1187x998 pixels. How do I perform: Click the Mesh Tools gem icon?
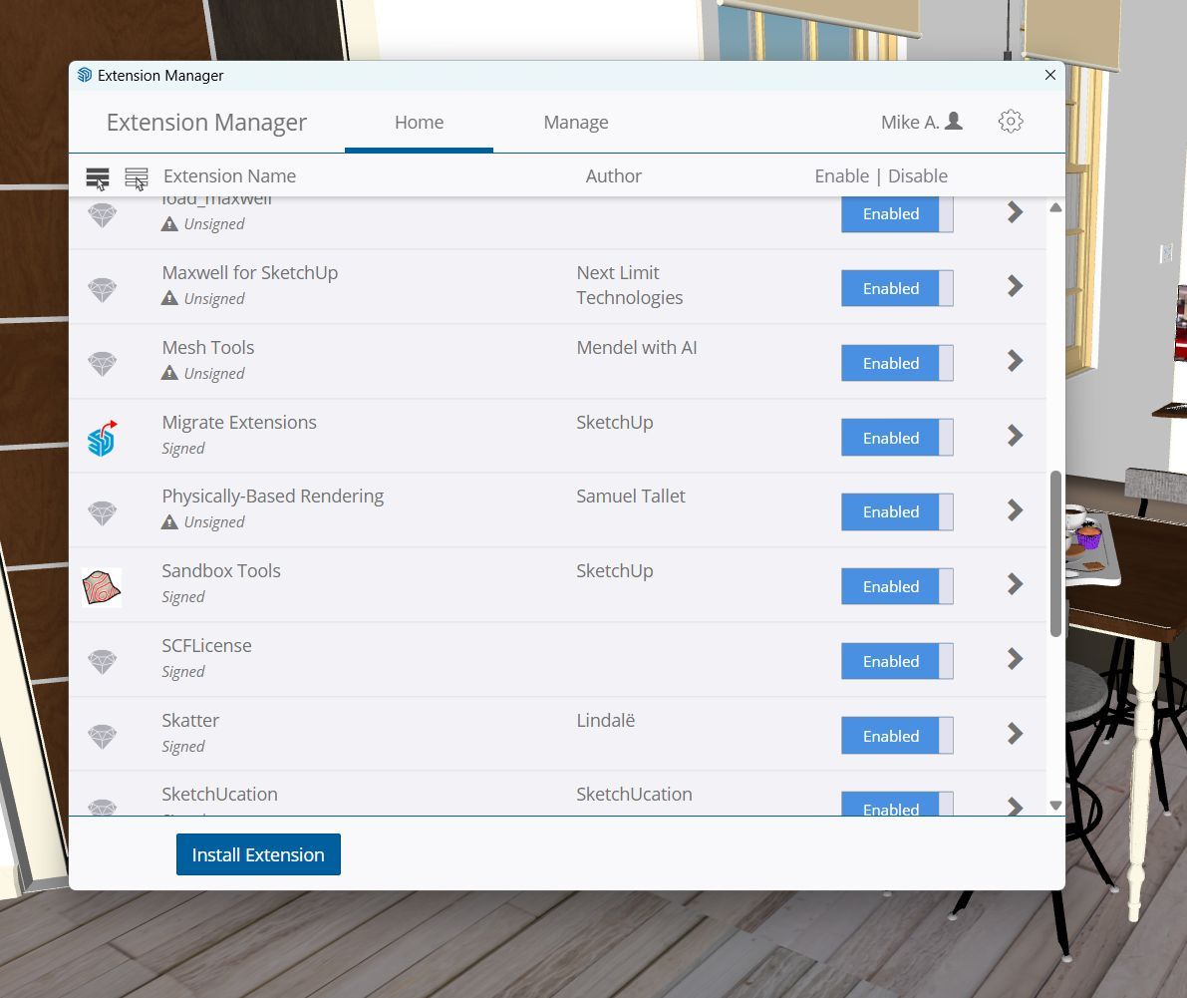pos(102,363)
